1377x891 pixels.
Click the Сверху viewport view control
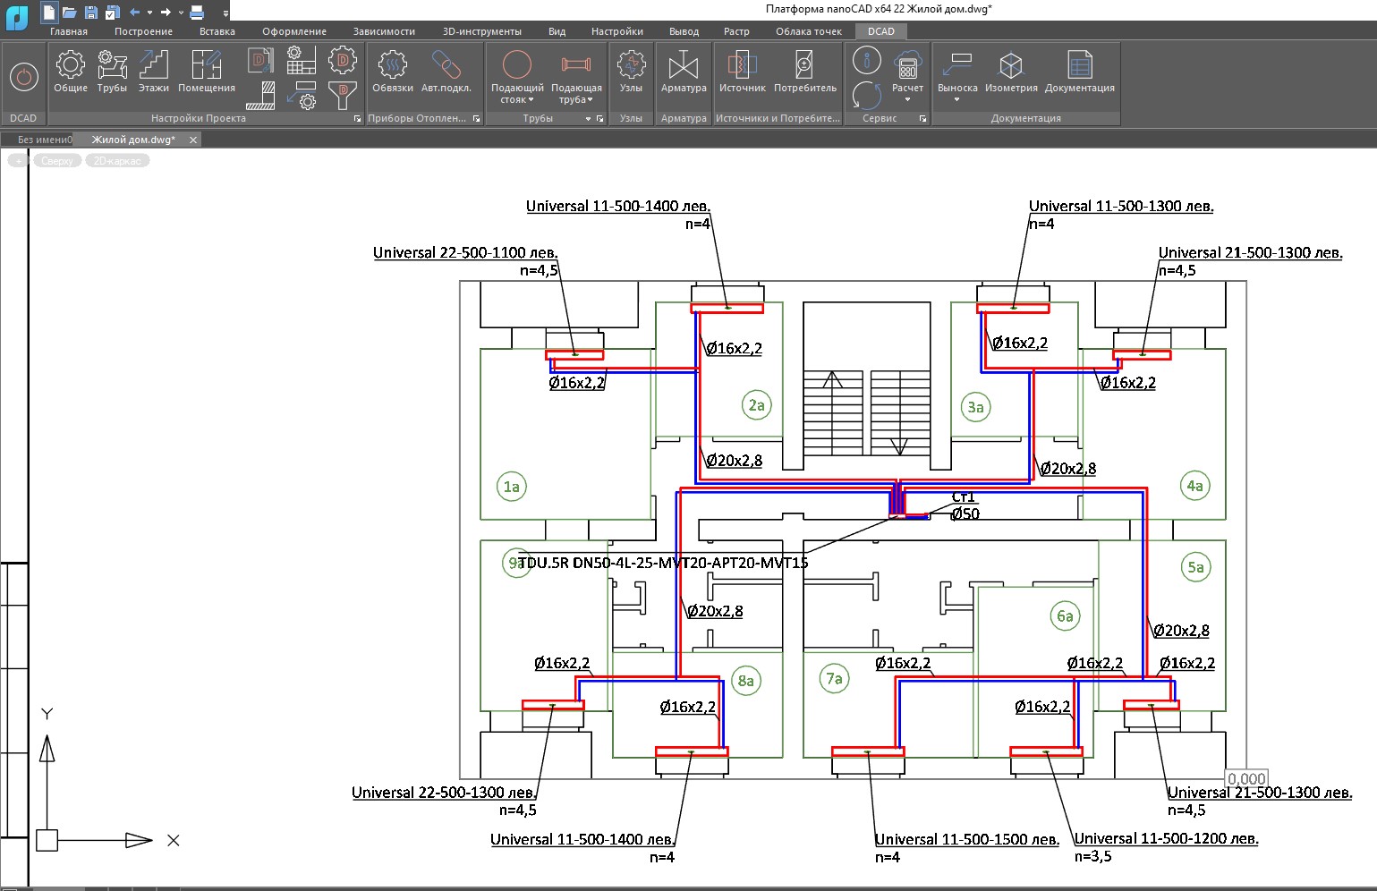[57, 161]
